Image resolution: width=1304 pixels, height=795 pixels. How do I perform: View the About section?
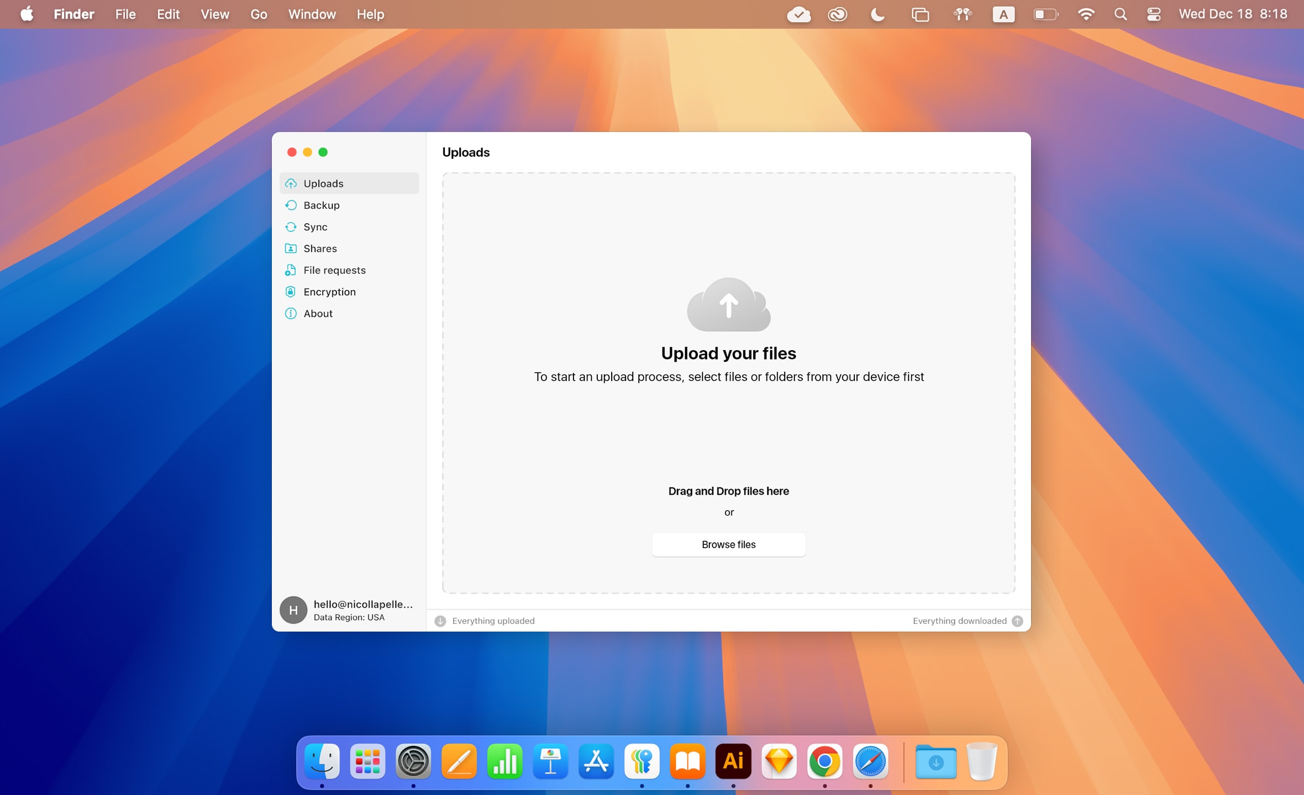[x=318, y=313]
